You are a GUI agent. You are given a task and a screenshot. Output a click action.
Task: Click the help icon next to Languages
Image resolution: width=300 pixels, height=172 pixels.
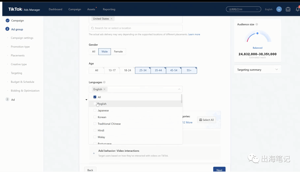104,82
